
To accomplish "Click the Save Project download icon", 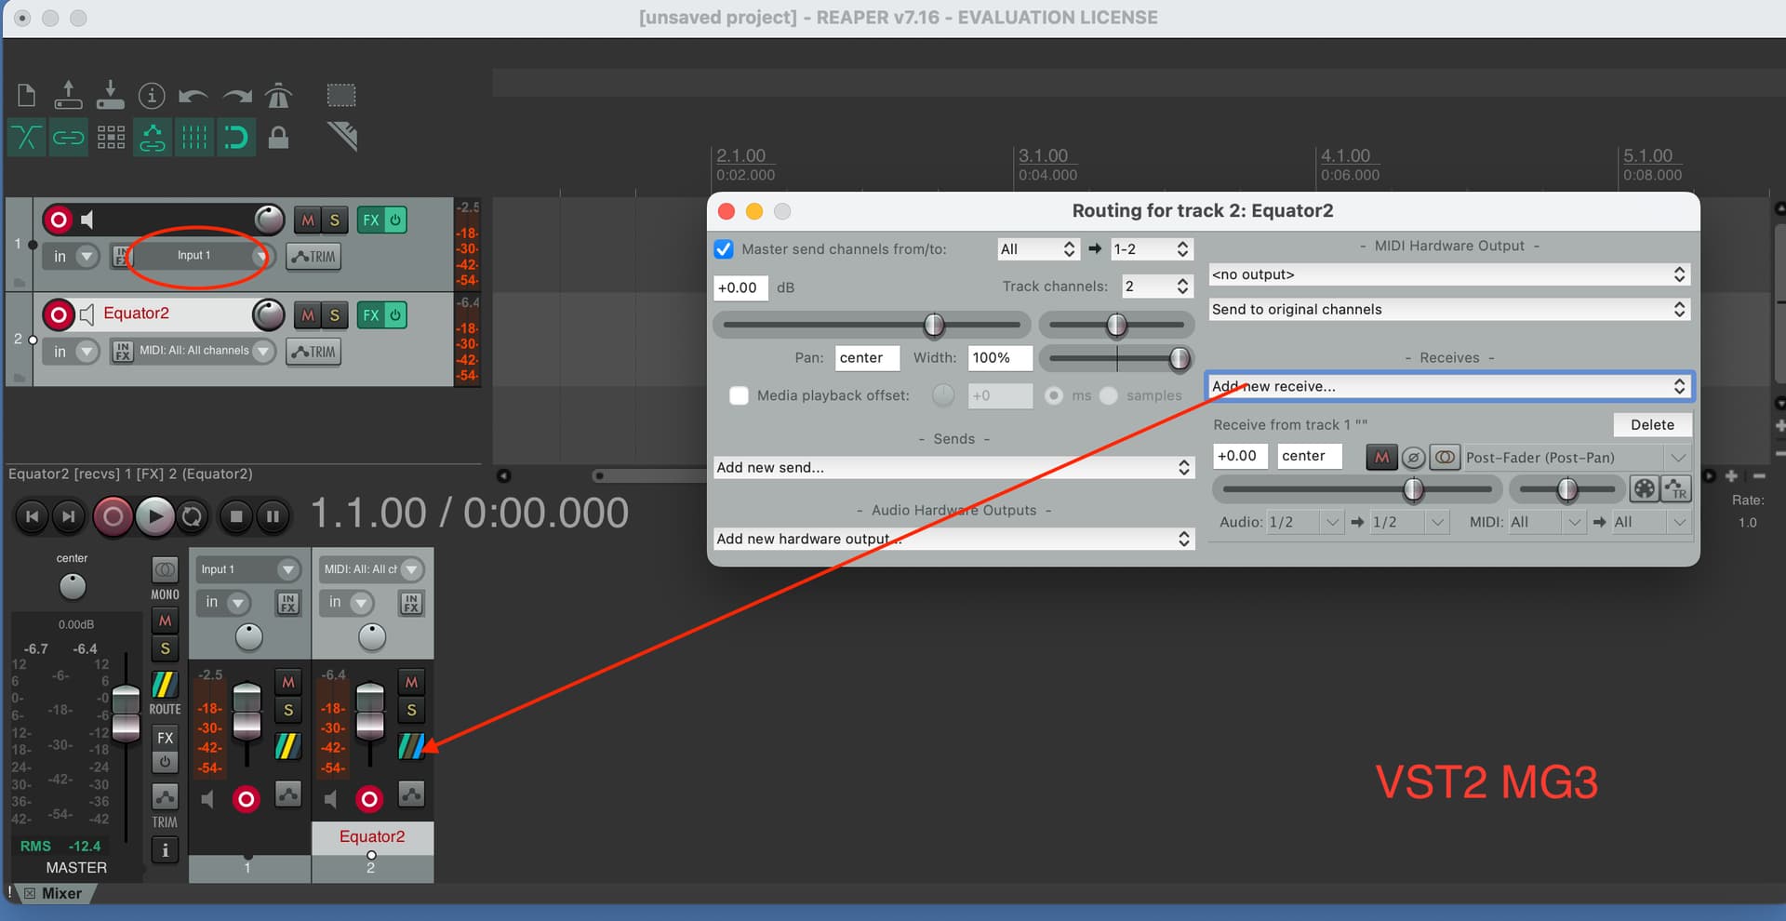I will click(x=110, y=95).
